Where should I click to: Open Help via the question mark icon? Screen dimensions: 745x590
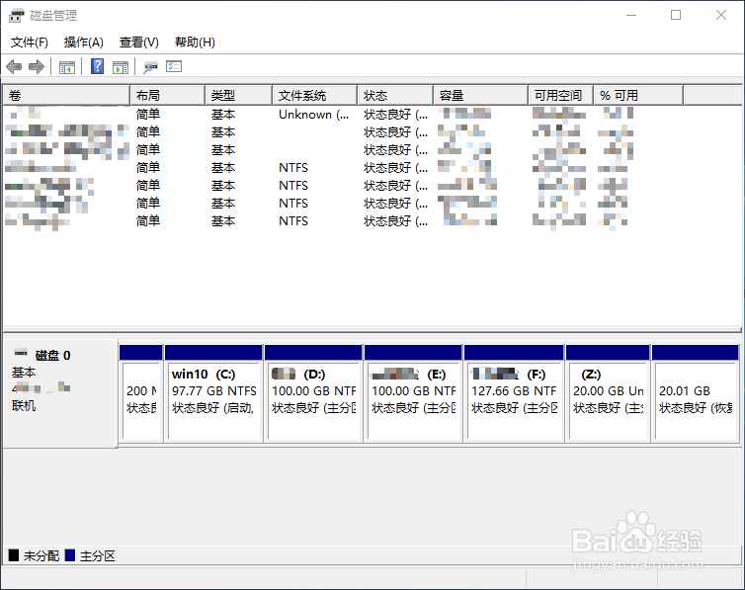pos(98,66)
